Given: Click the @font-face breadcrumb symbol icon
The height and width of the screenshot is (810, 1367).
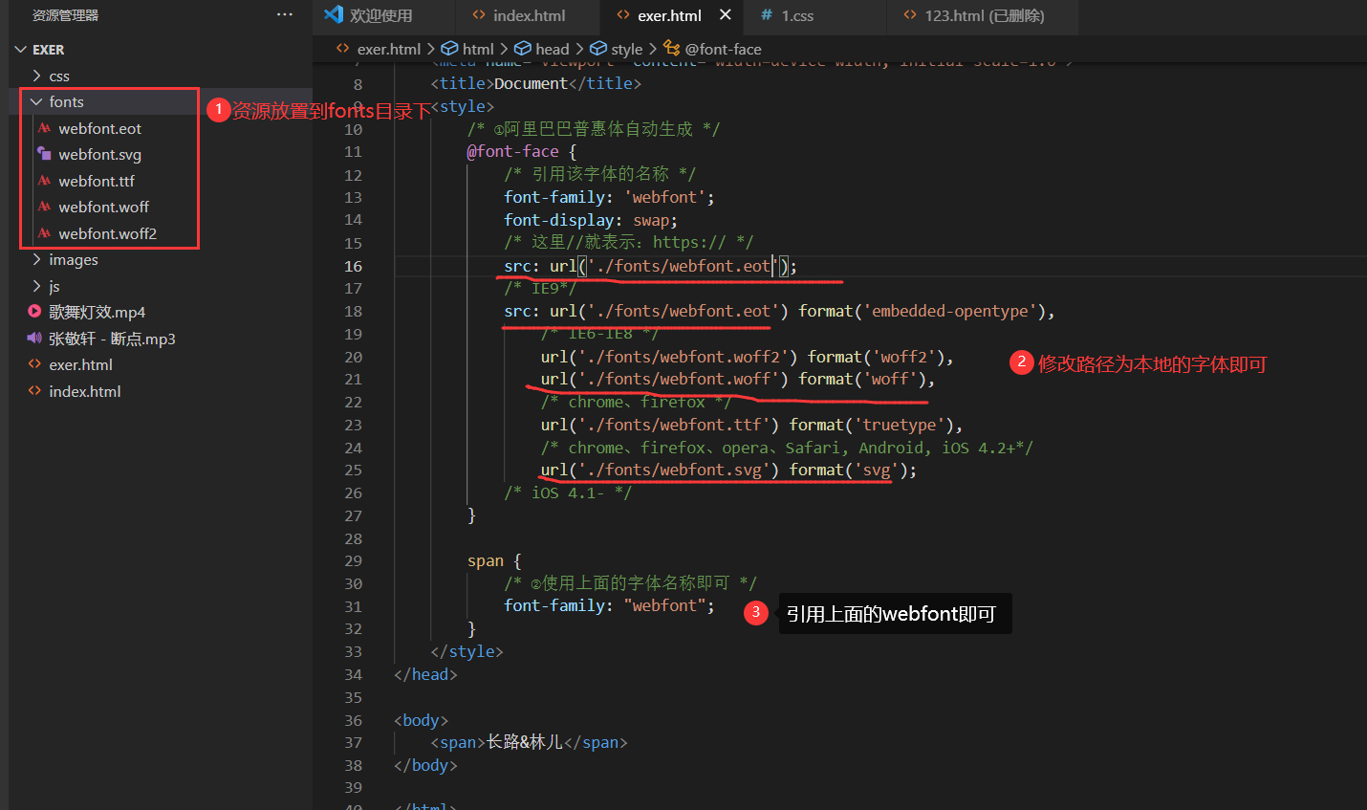Looking at the screenshot, I should (672, 49).
